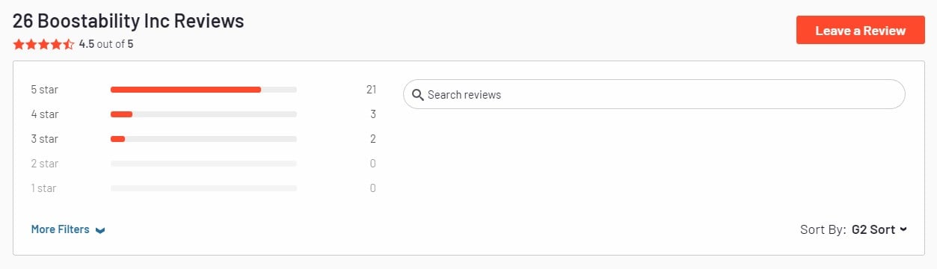Filter reviews by 4 star label
937x269 pixels.
coord(44,114)
